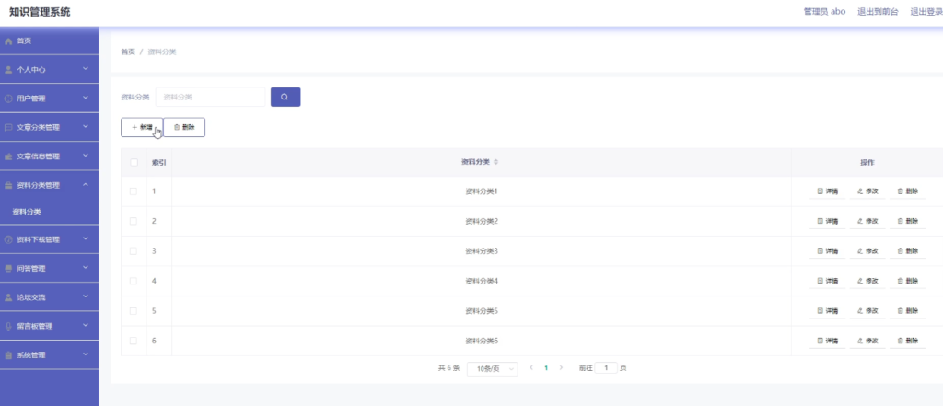Expand 个人中心 menu chevron
The image size is (943, 406).
[x=86, y=69]
